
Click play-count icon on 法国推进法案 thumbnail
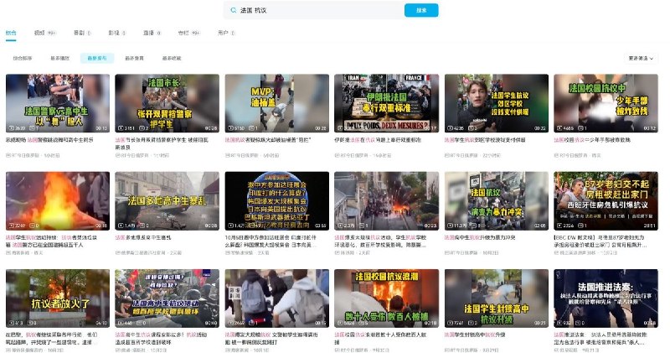[560, 323]
